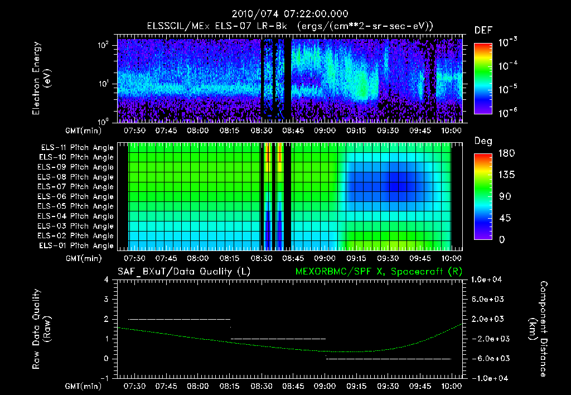Select the ELS-01 Pitch Angle row label
Image resolution: width=571 pixels, height=395 pixels.
coord(76,246)
